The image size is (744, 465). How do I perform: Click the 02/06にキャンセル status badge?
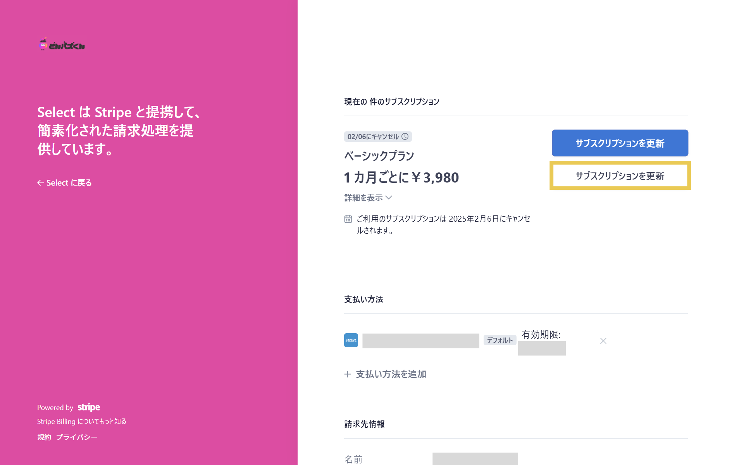[373, 136]
